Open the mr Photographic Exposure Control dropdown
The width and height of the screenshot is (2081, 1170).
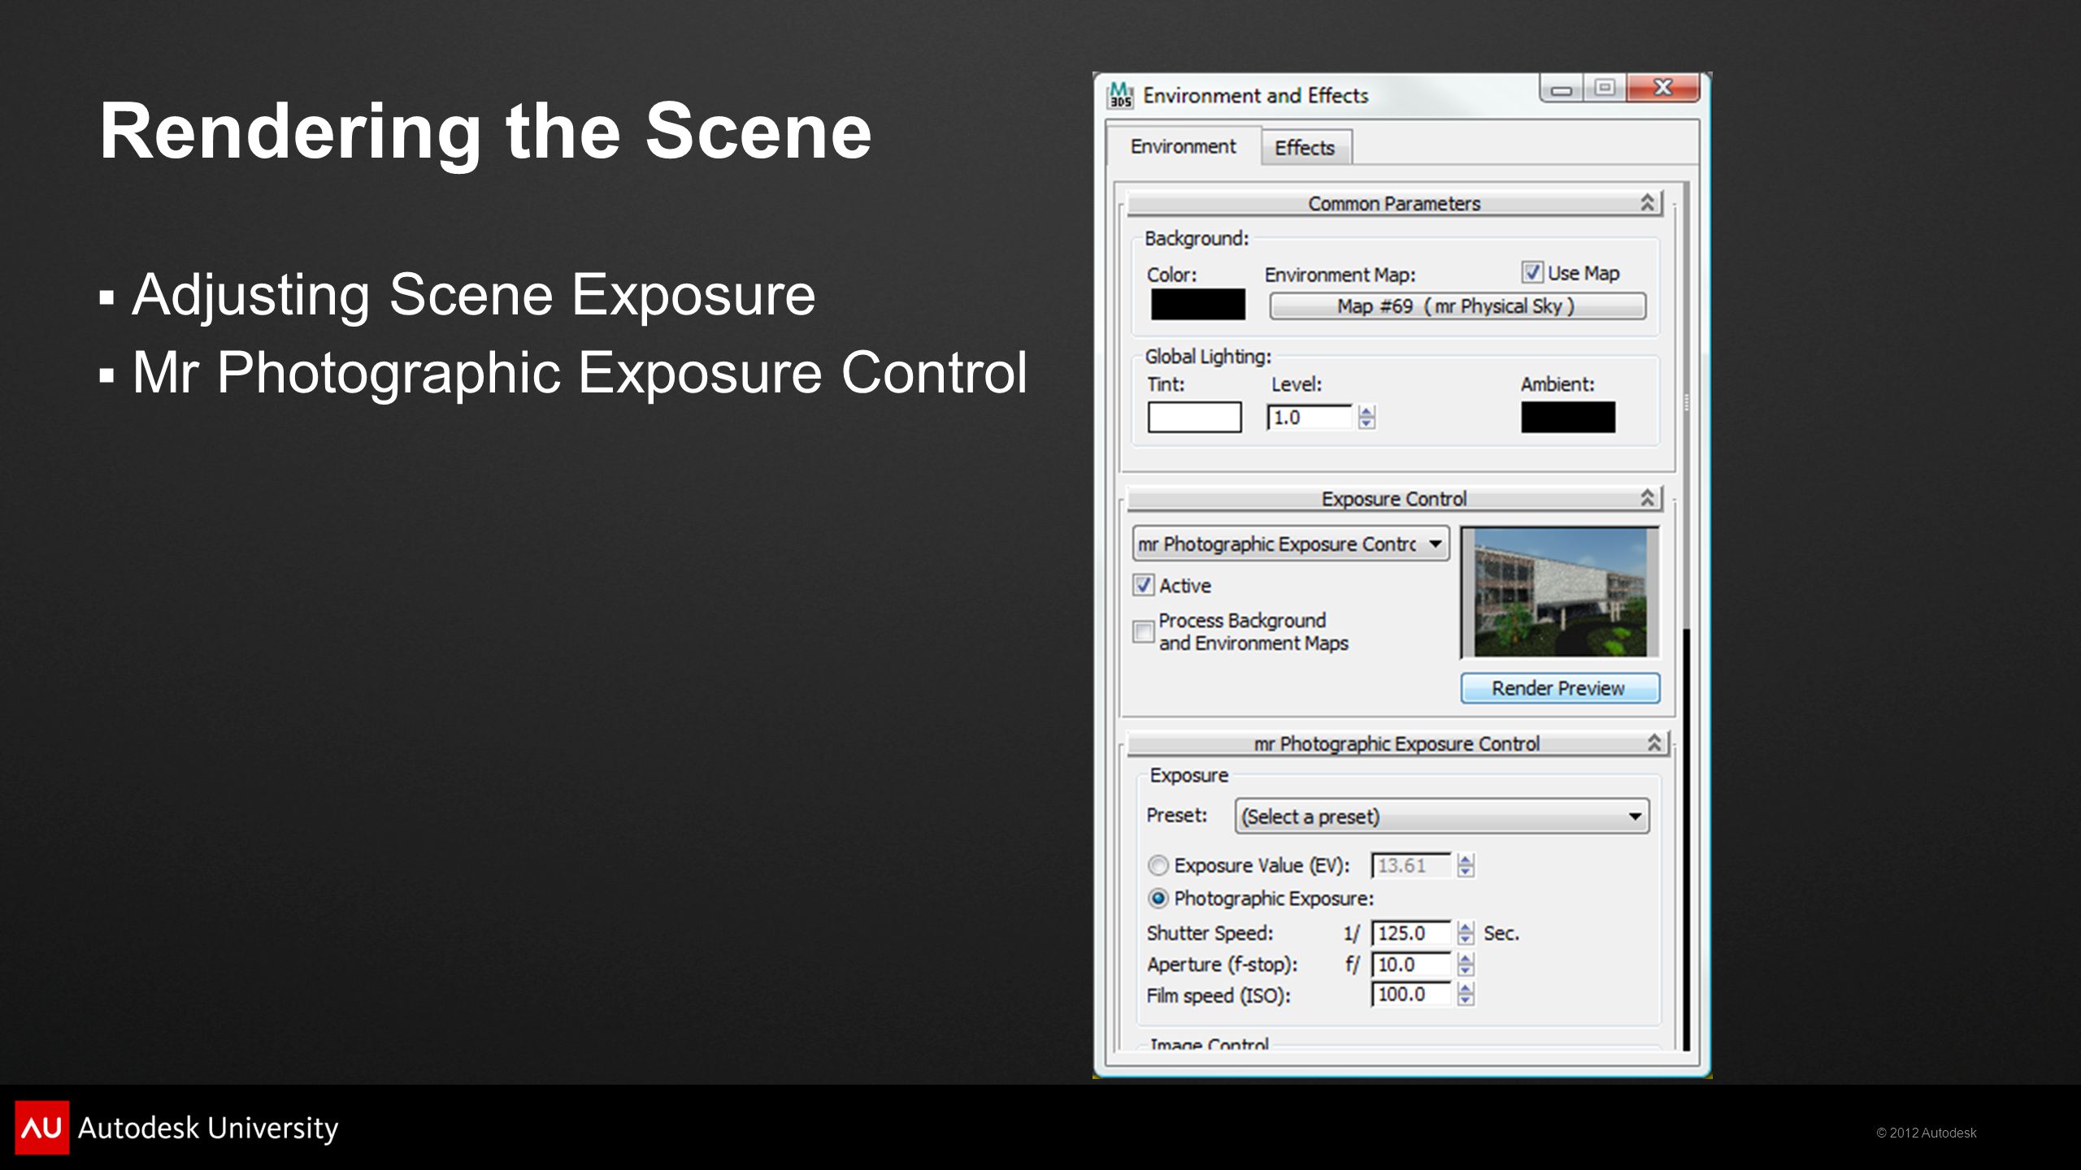point(1291,544)
